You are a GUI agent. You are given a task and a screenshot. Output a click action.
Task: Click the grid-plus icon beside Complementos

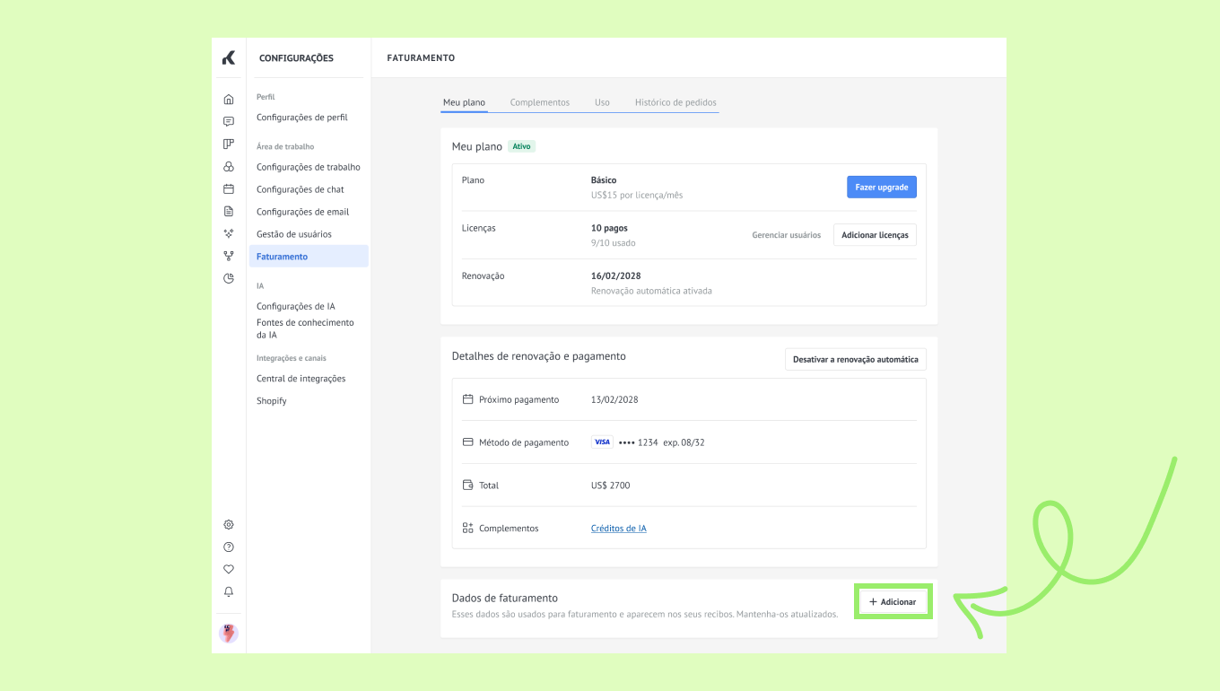pos(467,529)
